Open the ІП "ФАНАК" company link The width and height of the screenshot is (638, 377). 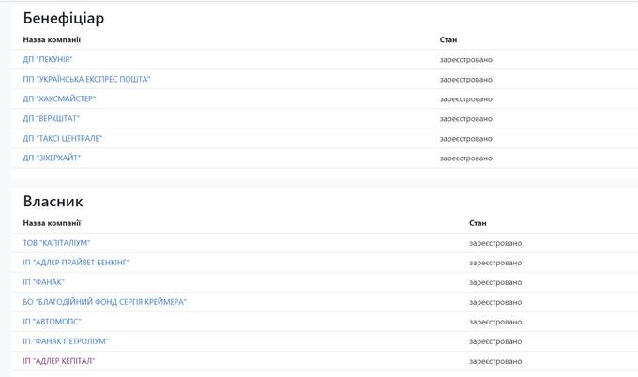point(43,282)
